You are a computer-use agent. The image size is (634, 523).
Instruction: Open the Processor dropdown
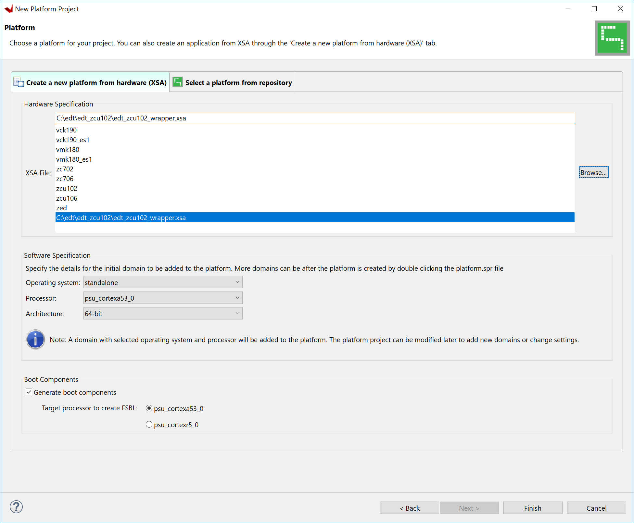(x=163, y=298)
